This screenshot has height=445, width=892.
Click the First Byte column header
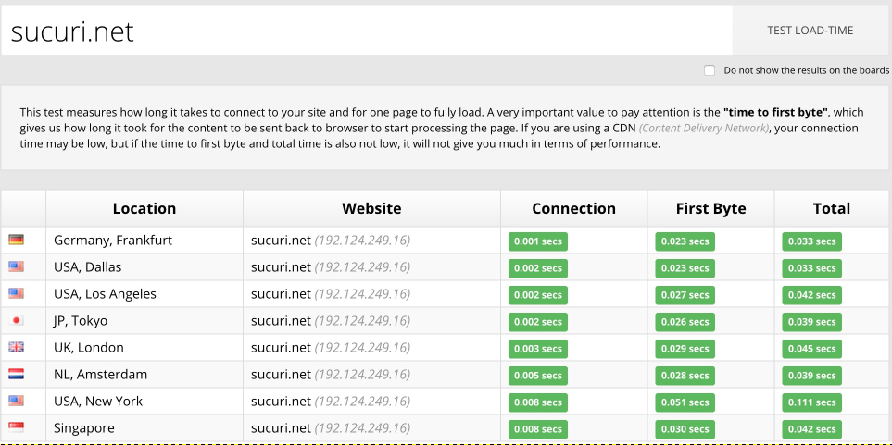(710, 208)
